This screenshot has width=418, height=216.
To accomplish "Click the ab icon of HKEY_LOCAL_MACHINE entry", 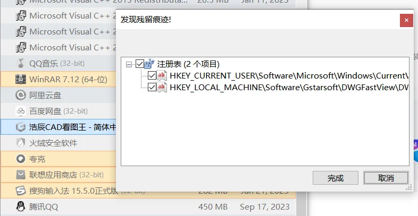I will pos(162,87).
